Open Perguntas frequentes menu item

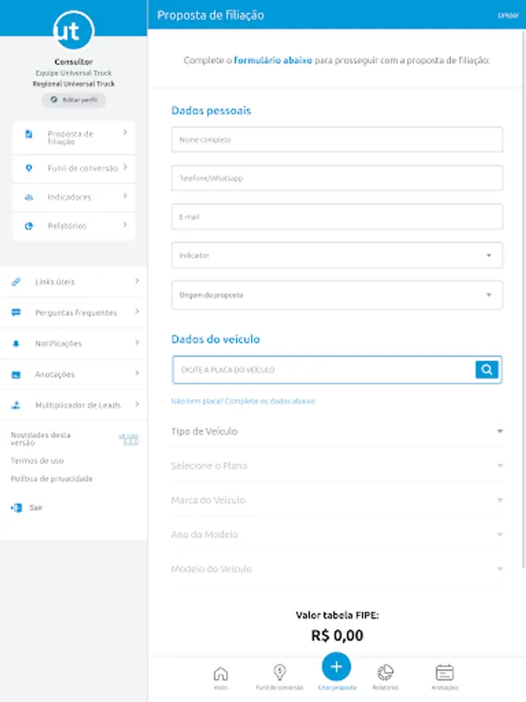click(76, 313)
